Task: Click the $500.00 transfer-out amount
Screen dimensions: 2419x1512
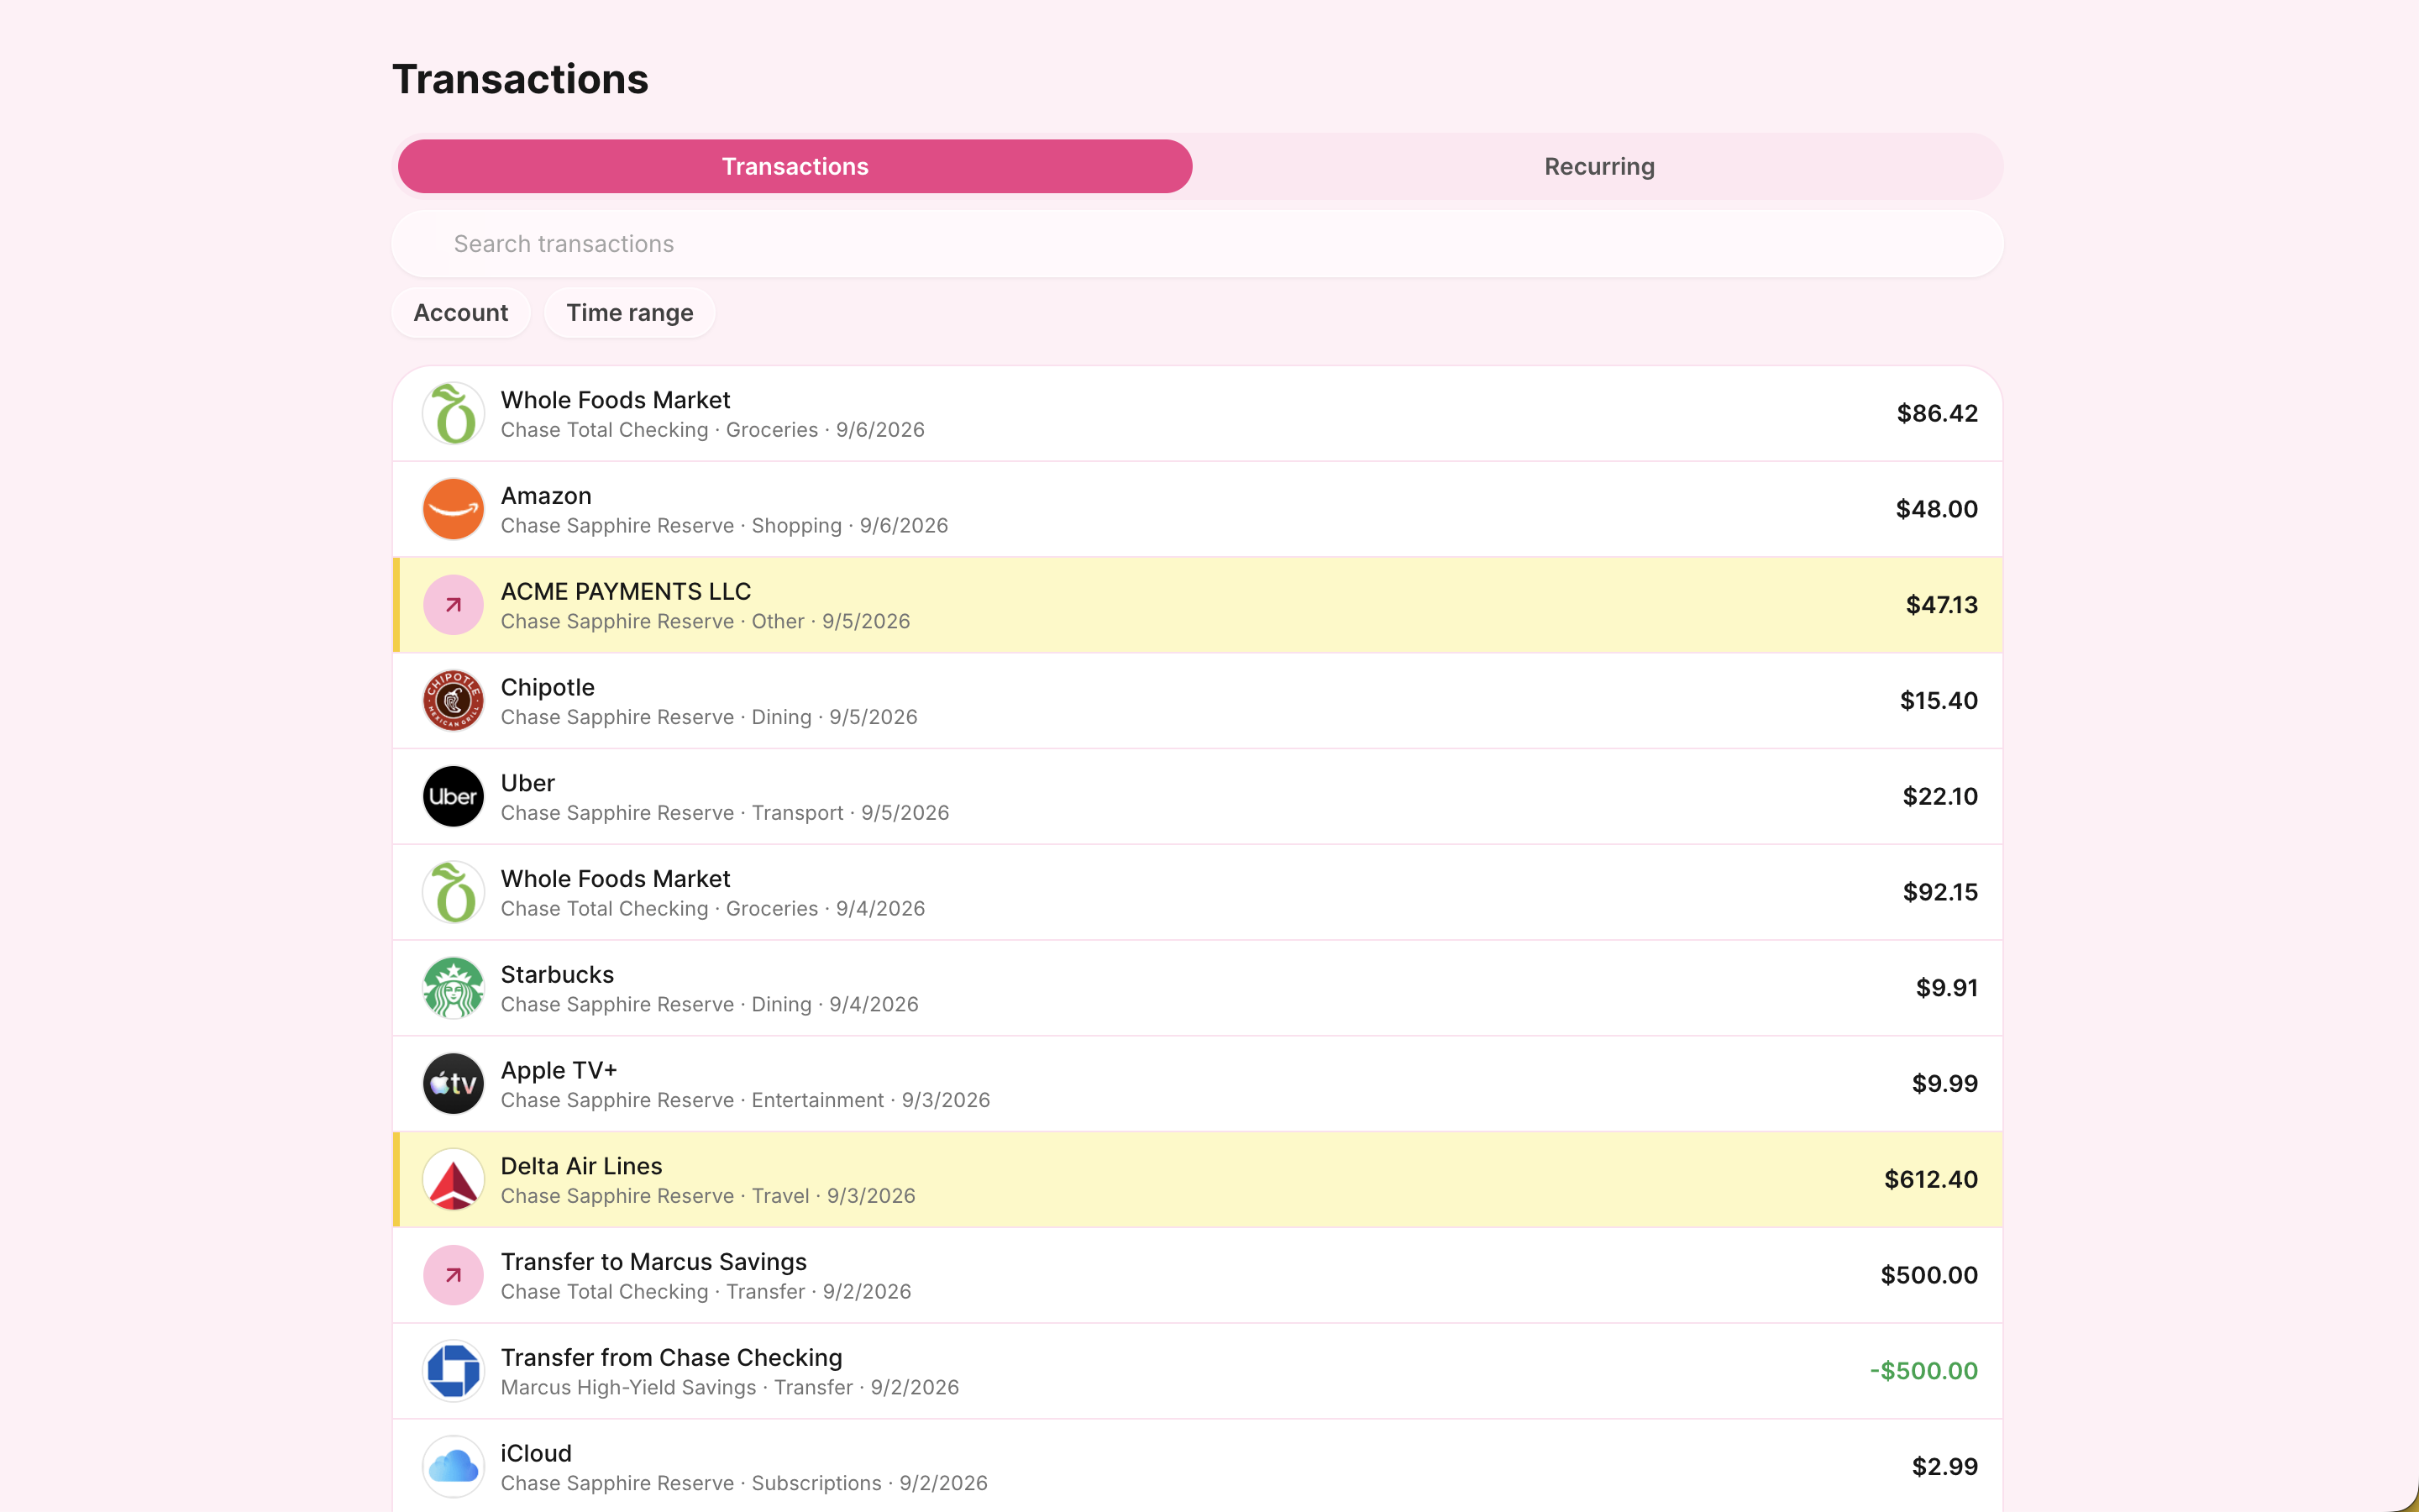Action: point(1929,1275)
